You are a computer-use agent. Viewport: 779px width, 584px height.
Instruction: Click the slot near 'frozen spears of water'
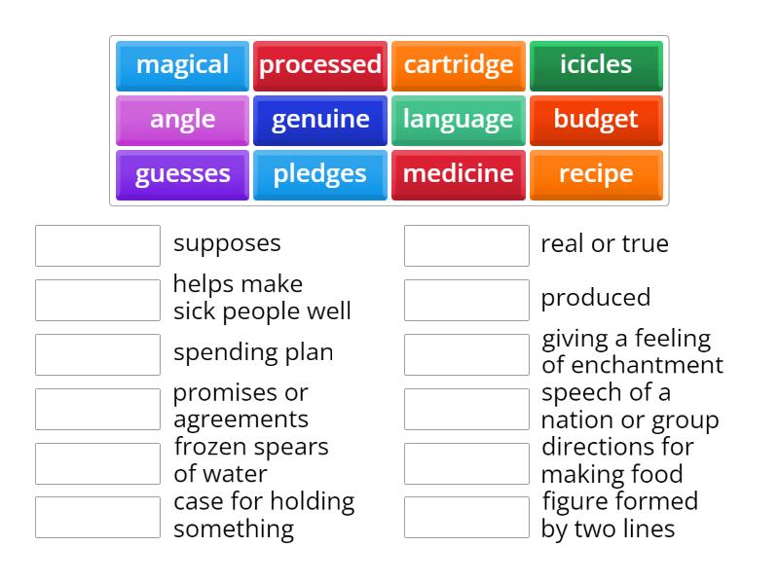coord(97,463)
